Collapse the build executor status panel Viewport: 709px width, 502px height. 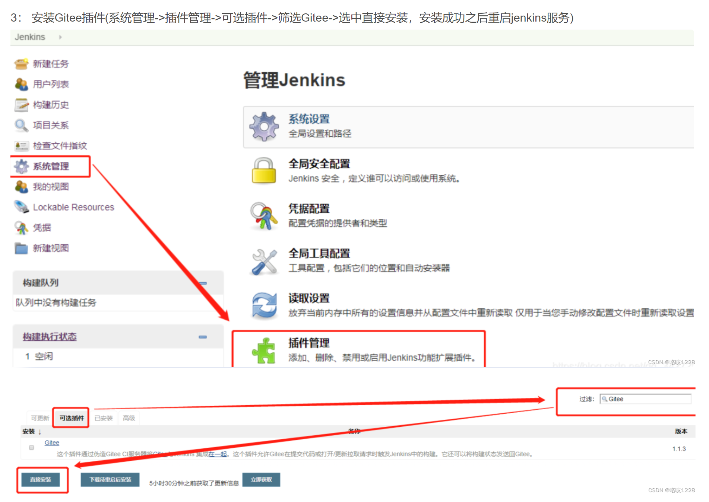tap(203, 337)
